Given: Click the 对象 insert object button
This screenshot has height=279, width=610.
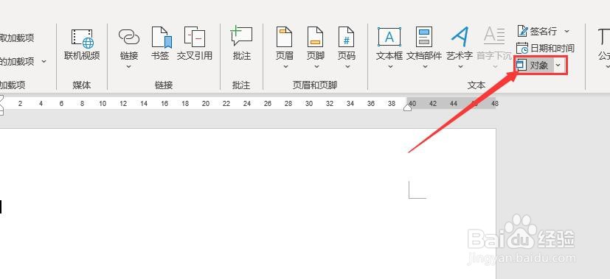Looking at the screenshot, I should [534, 66].
